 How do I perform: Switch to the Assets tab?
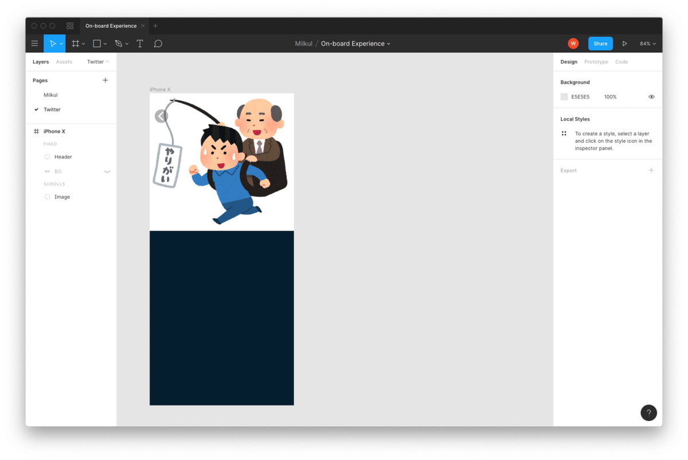tap(64, 62)
